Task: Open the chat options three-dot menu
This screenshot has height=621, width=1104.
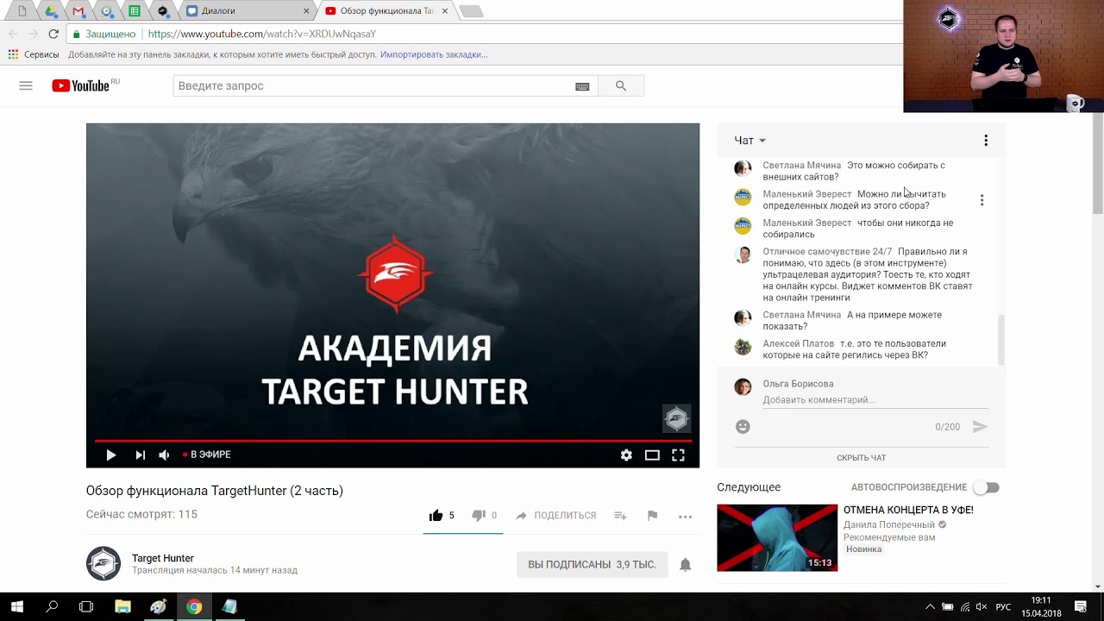Action: click(986, 141)
